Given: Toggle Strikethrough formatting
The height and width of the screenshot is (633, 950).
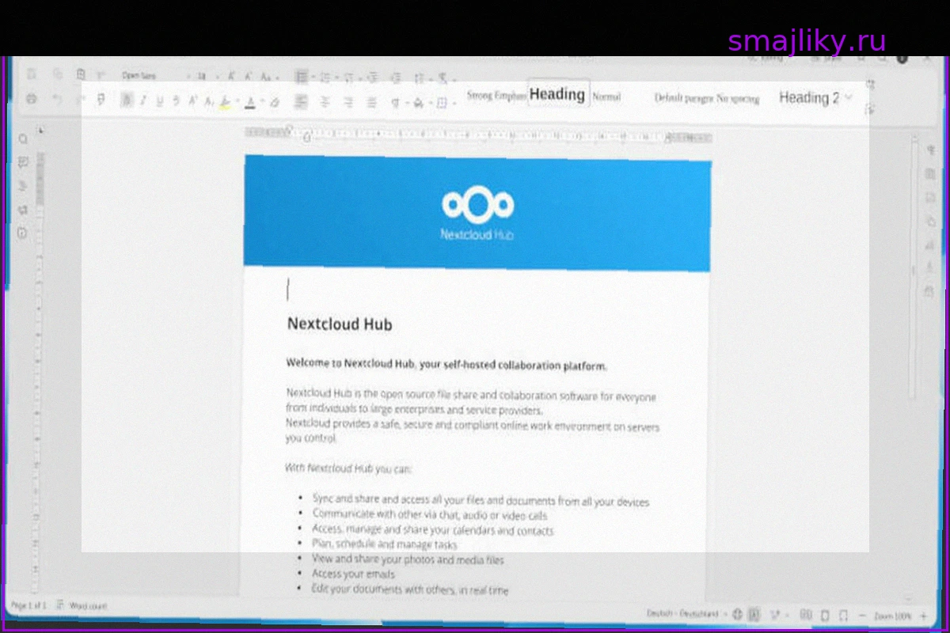Looking at the screenshot, I should (x=176, y=100).
